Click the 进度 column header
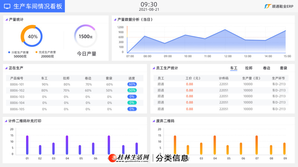 coord(131,78)
